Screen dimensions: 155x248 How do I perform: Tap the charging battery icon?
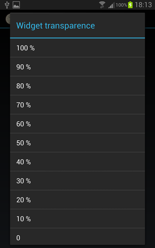pos(130,5)
